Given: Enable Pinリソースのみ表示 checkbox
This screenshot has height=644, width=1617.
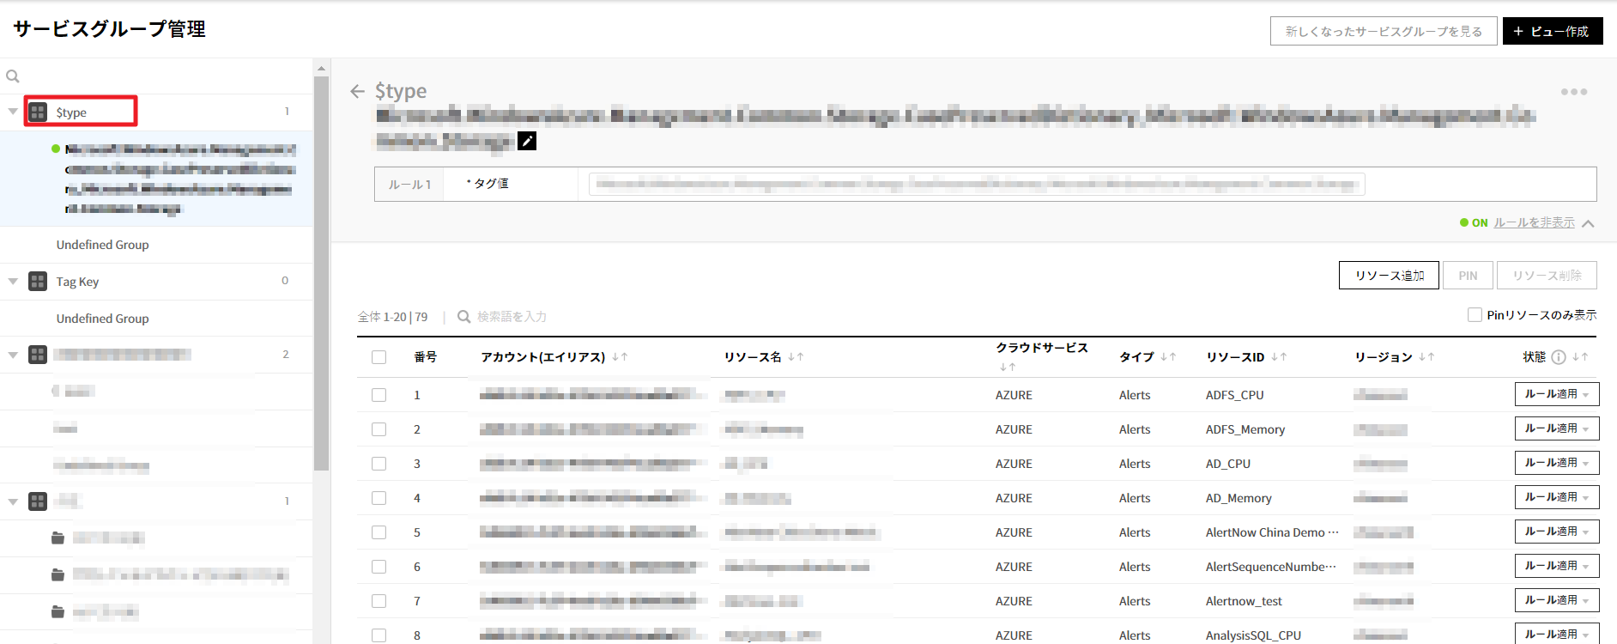Looking at the screenshot, I should pyautogui.click(x=1475, y=315).
